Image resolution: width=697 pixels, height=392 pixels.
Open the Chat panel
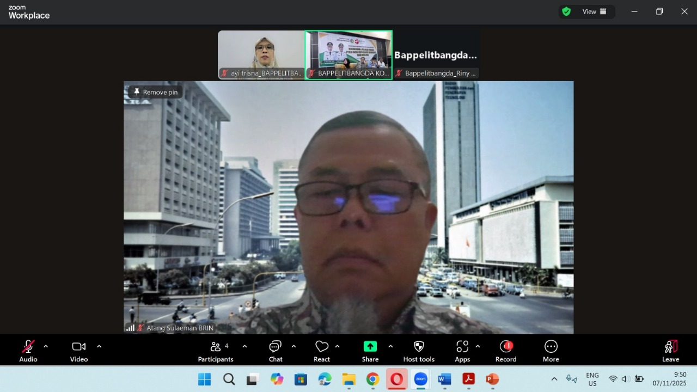pyautogui.click(x=276, y=351)
